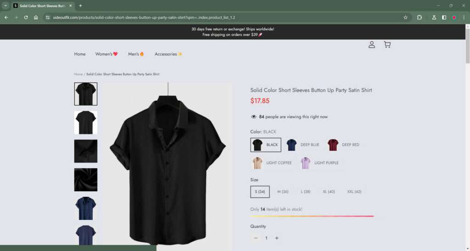This screenshot has height=251, width=470.
Task: Open the browser extensions puzzle icon
Action: pyautogui.click(x=420, y=17)
